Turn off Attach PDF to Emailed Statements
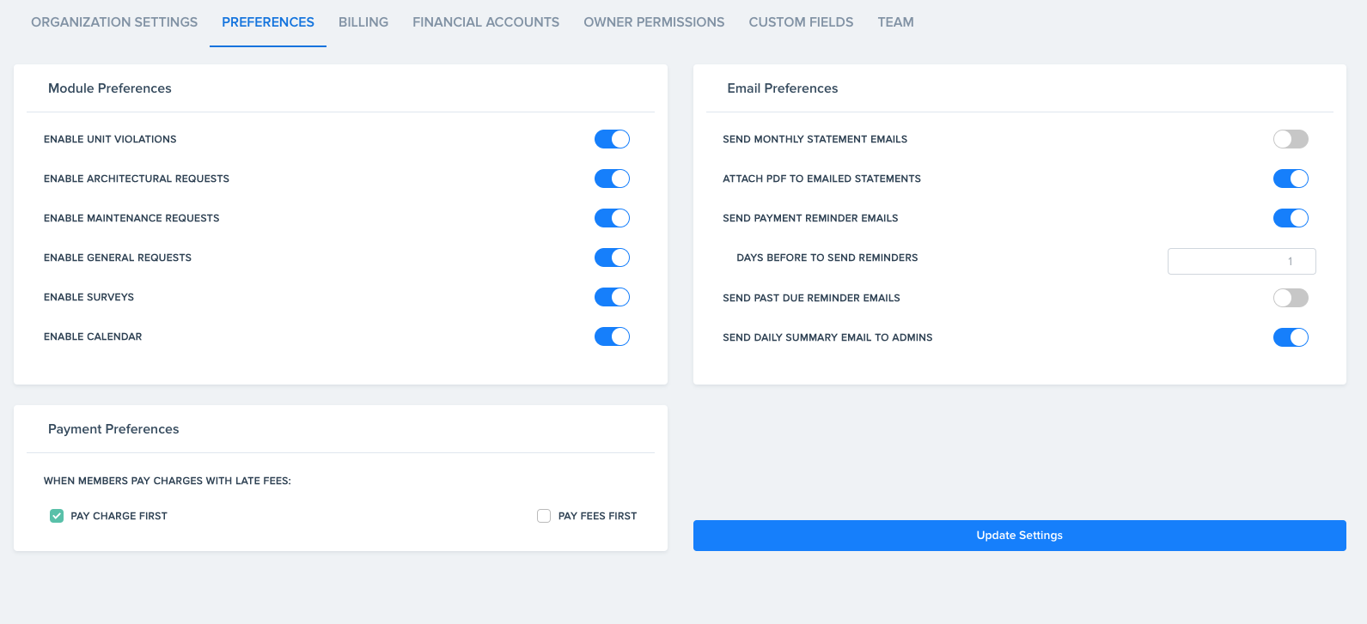The height and width of the screenshot is (624, 1367). coord(1291,179)
